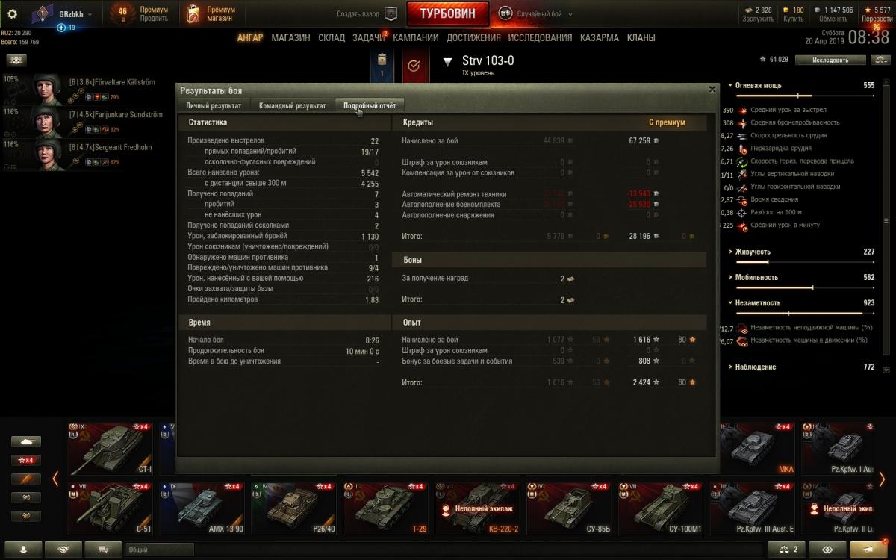896x560 pixels.
Task: Toggle the orange stripe carousel filter
Action: [x=25, y=479]
